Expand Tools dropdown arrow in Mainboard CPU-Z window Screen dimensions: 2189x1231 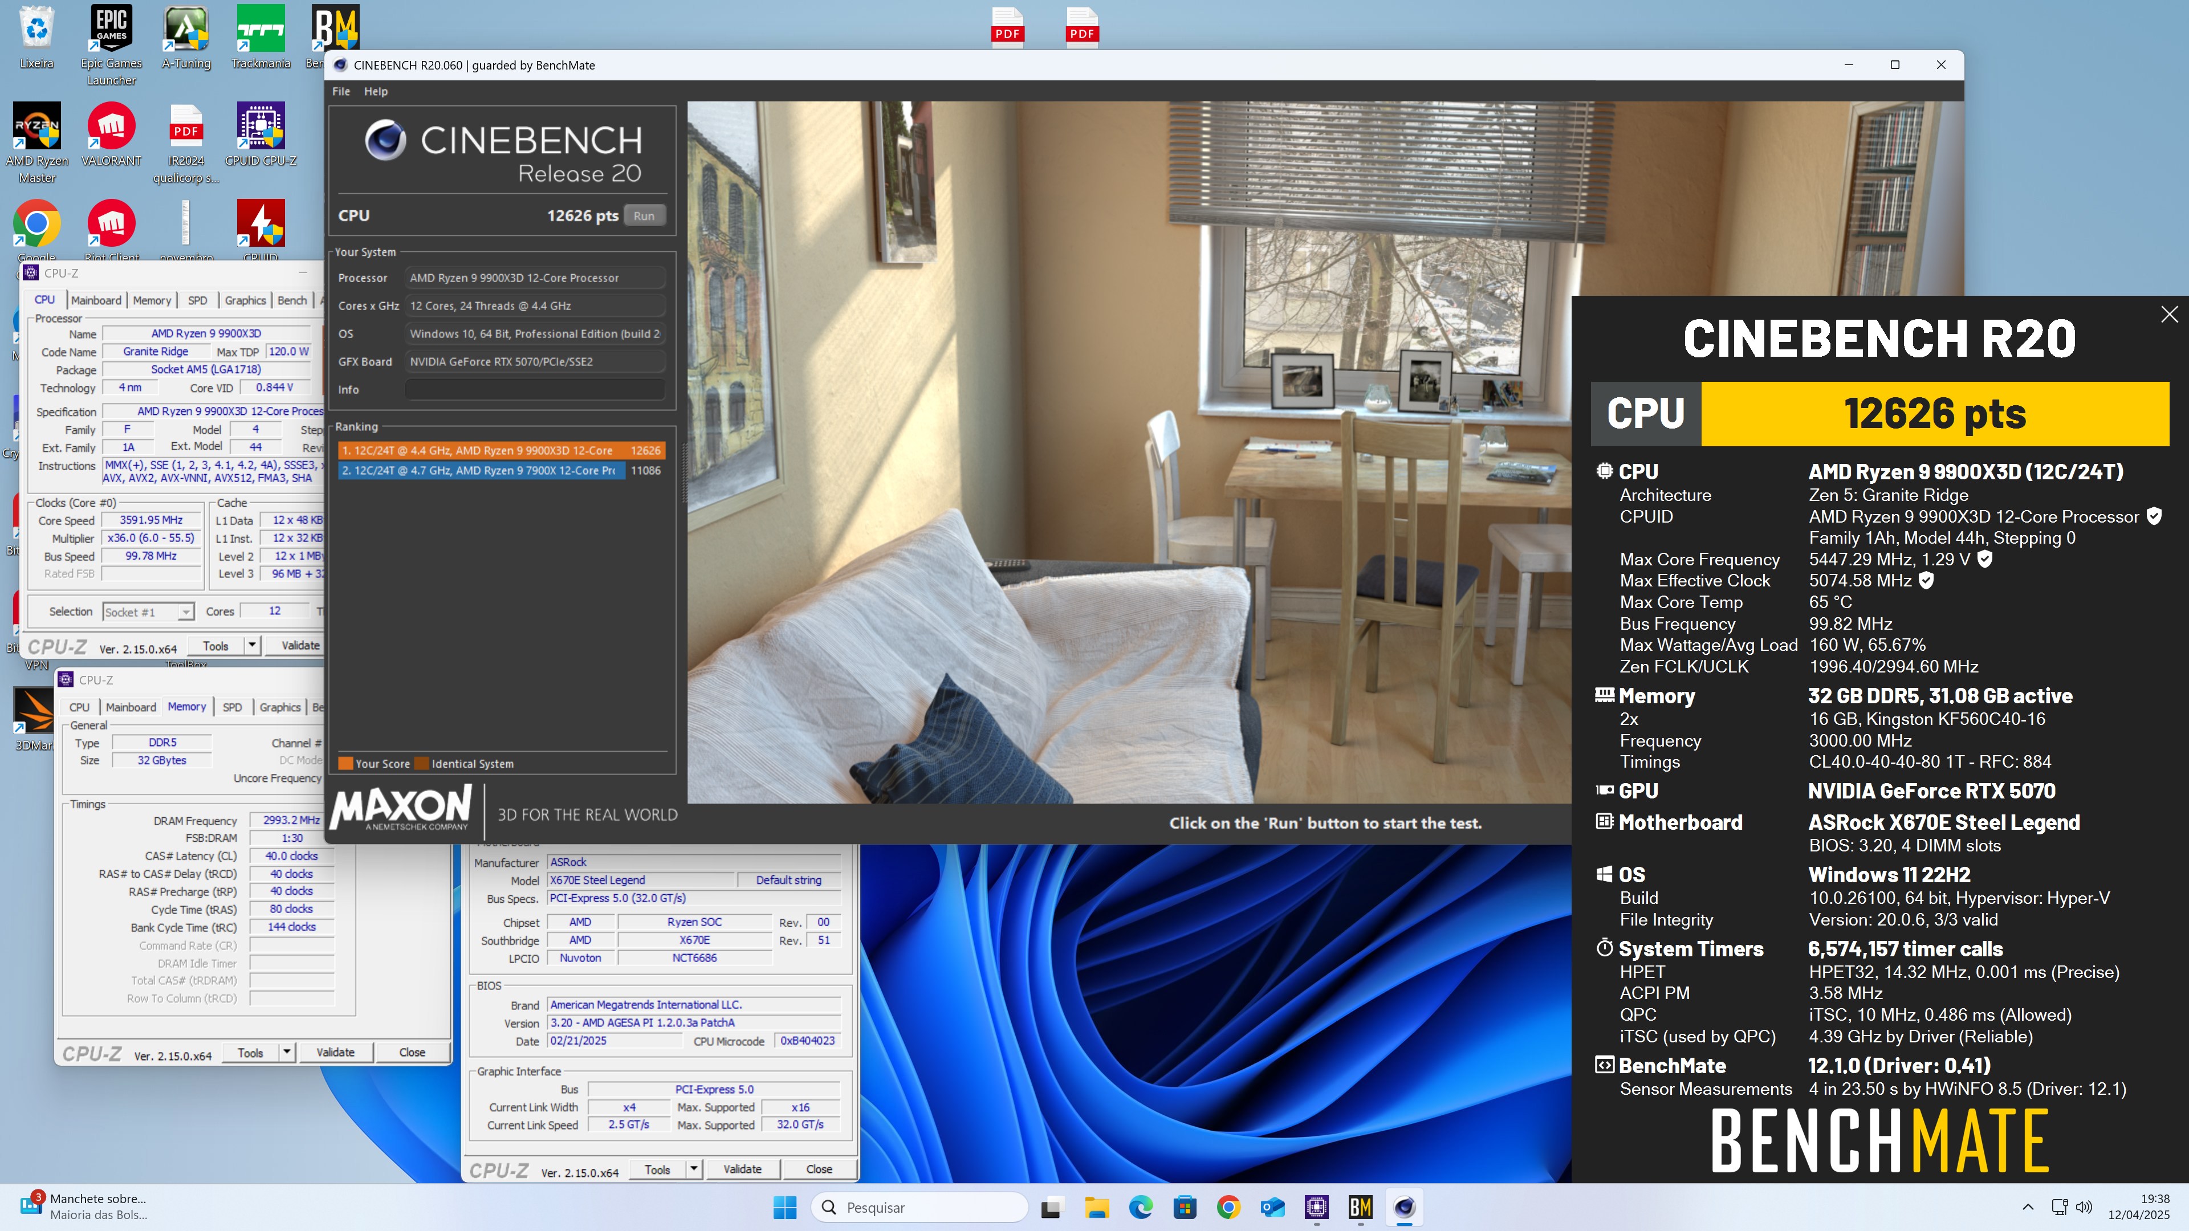(694, 1169)
